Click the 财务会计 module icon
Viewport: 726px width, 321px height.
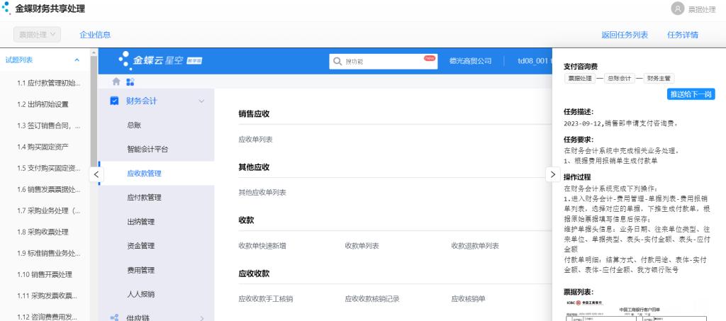115,101
